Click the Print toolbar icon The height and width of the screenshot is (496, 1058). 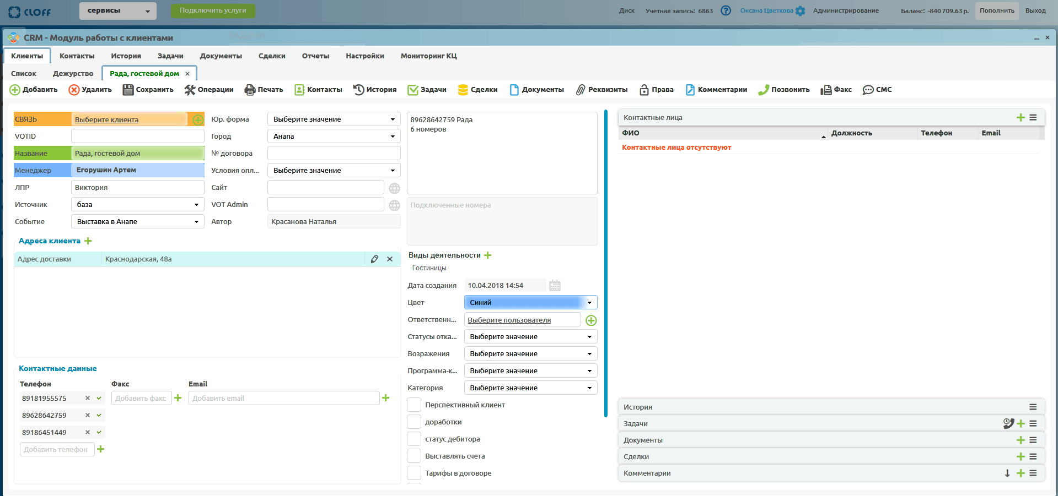click(x=250, y=90)
